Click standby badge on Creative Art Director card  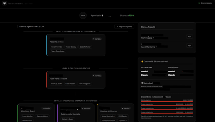tap(126, 108)
